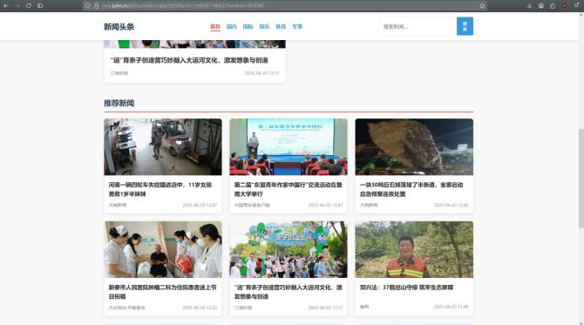Open the 军事 category tab
This screenshot has height=325, width=584.
pos(297,26)
